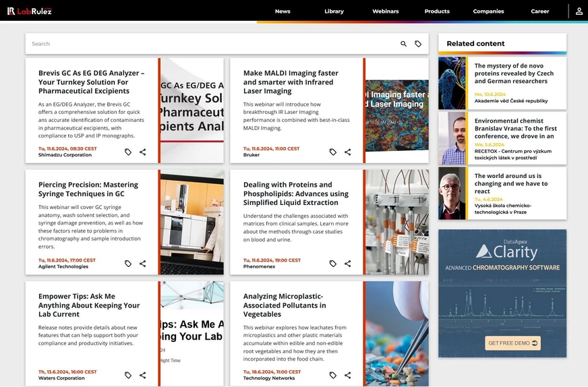Image resolution: width=588 pixels, height=387 pixels.
Task: Share the Brevis GC webinar card
Action: (x=143, y=152)
